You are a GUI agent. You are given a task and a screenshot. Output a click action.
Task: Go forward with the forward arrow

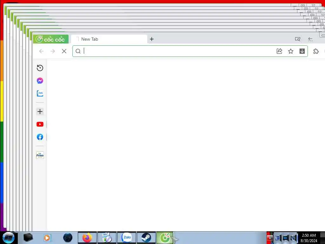click(x=53, y=51)
